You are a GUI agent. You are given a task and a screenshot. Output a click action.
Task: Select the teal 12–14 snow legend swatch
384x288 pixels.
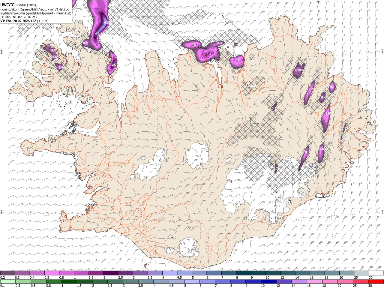287,273
